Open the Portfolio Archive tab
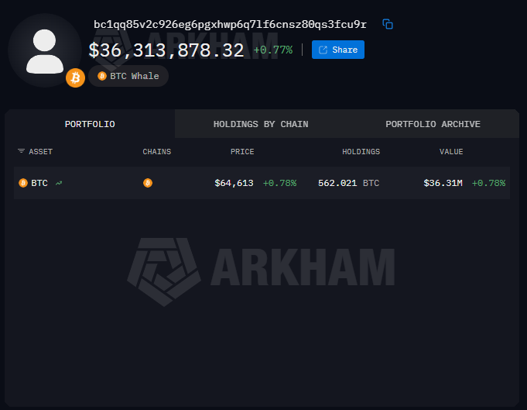Viewport: 527px width, 410px height. coord(433,124)
